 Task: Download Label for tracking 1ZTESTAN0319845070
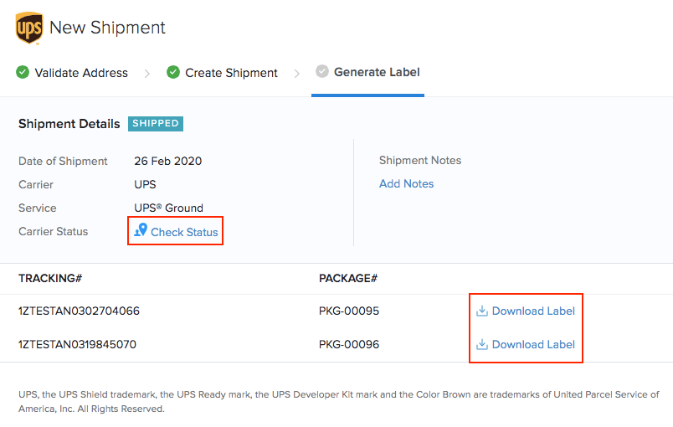(x=533, y=344)
